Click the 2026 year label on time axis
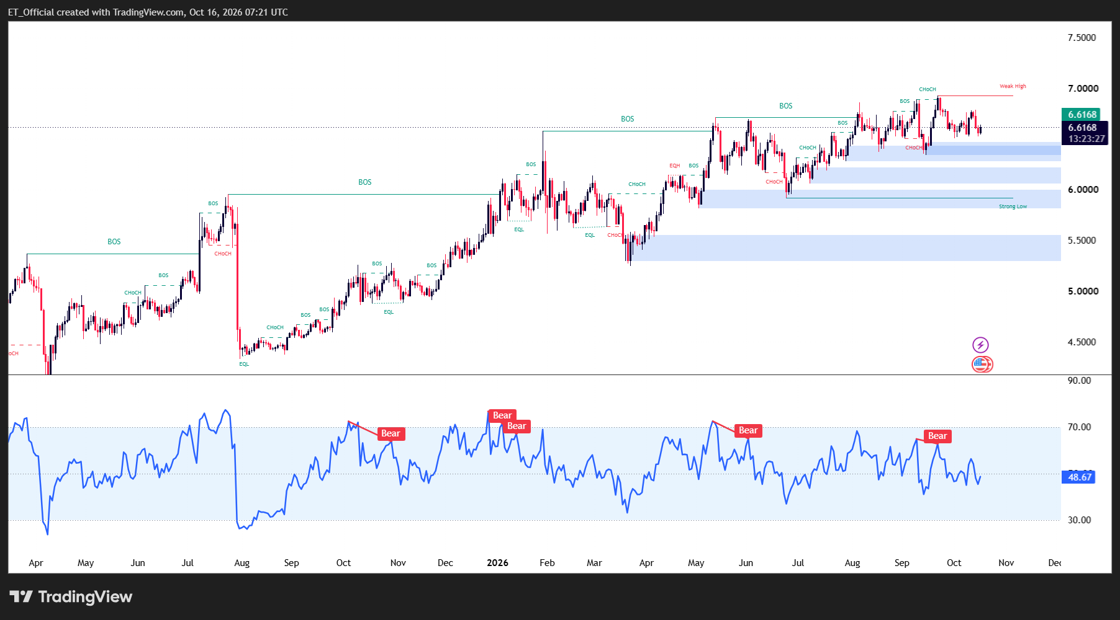This screenshot has height=620, width=1120. (497, 563)
